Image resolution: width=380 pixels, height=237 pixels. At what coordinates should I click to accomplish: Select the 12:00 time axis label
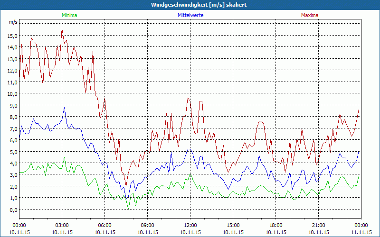coord(190,225)
